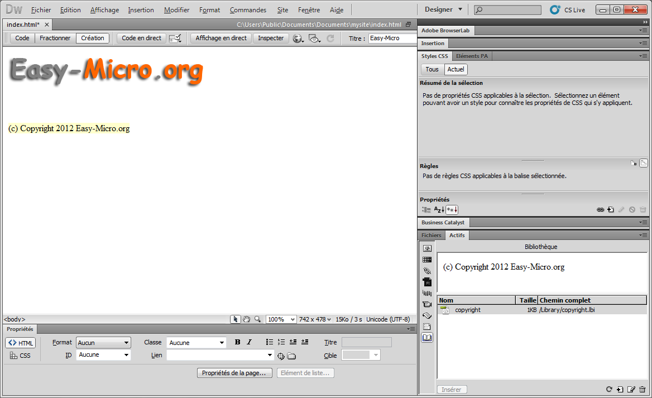Open the Commandes menu
The image size is (652, 398).
tap(248, 10)
